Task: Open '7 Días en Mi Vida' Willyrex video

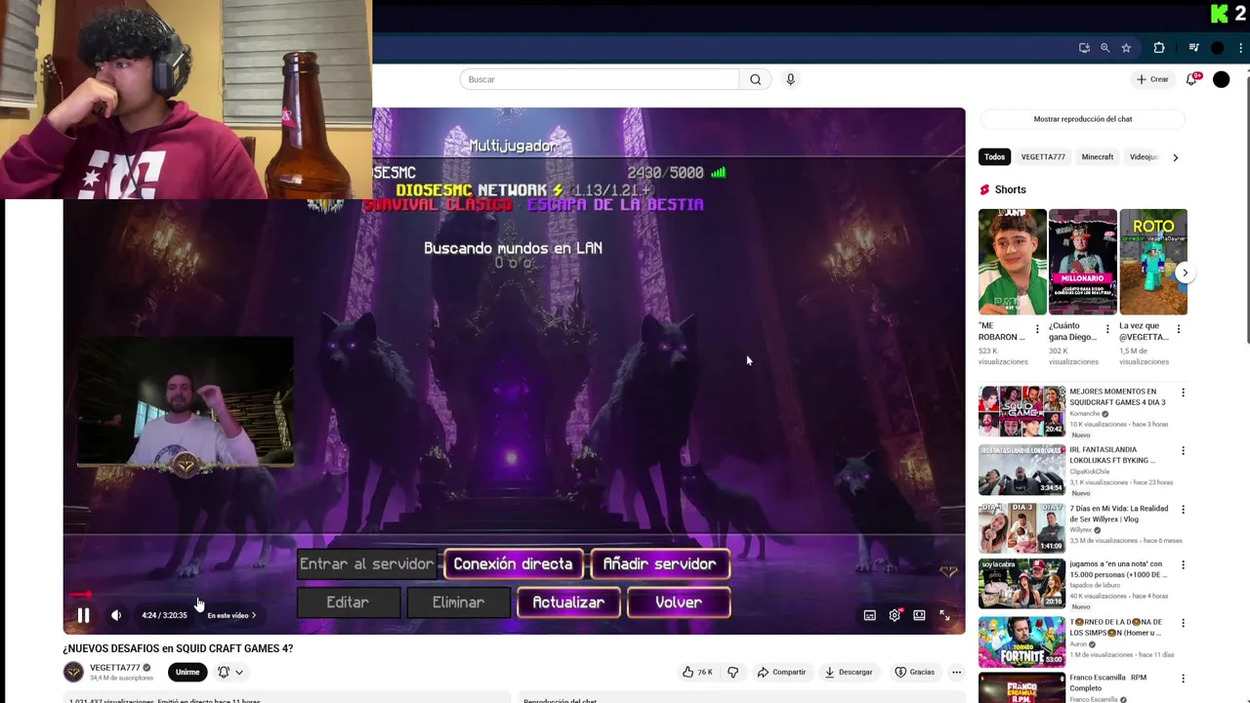Action: pos(1022,528)
